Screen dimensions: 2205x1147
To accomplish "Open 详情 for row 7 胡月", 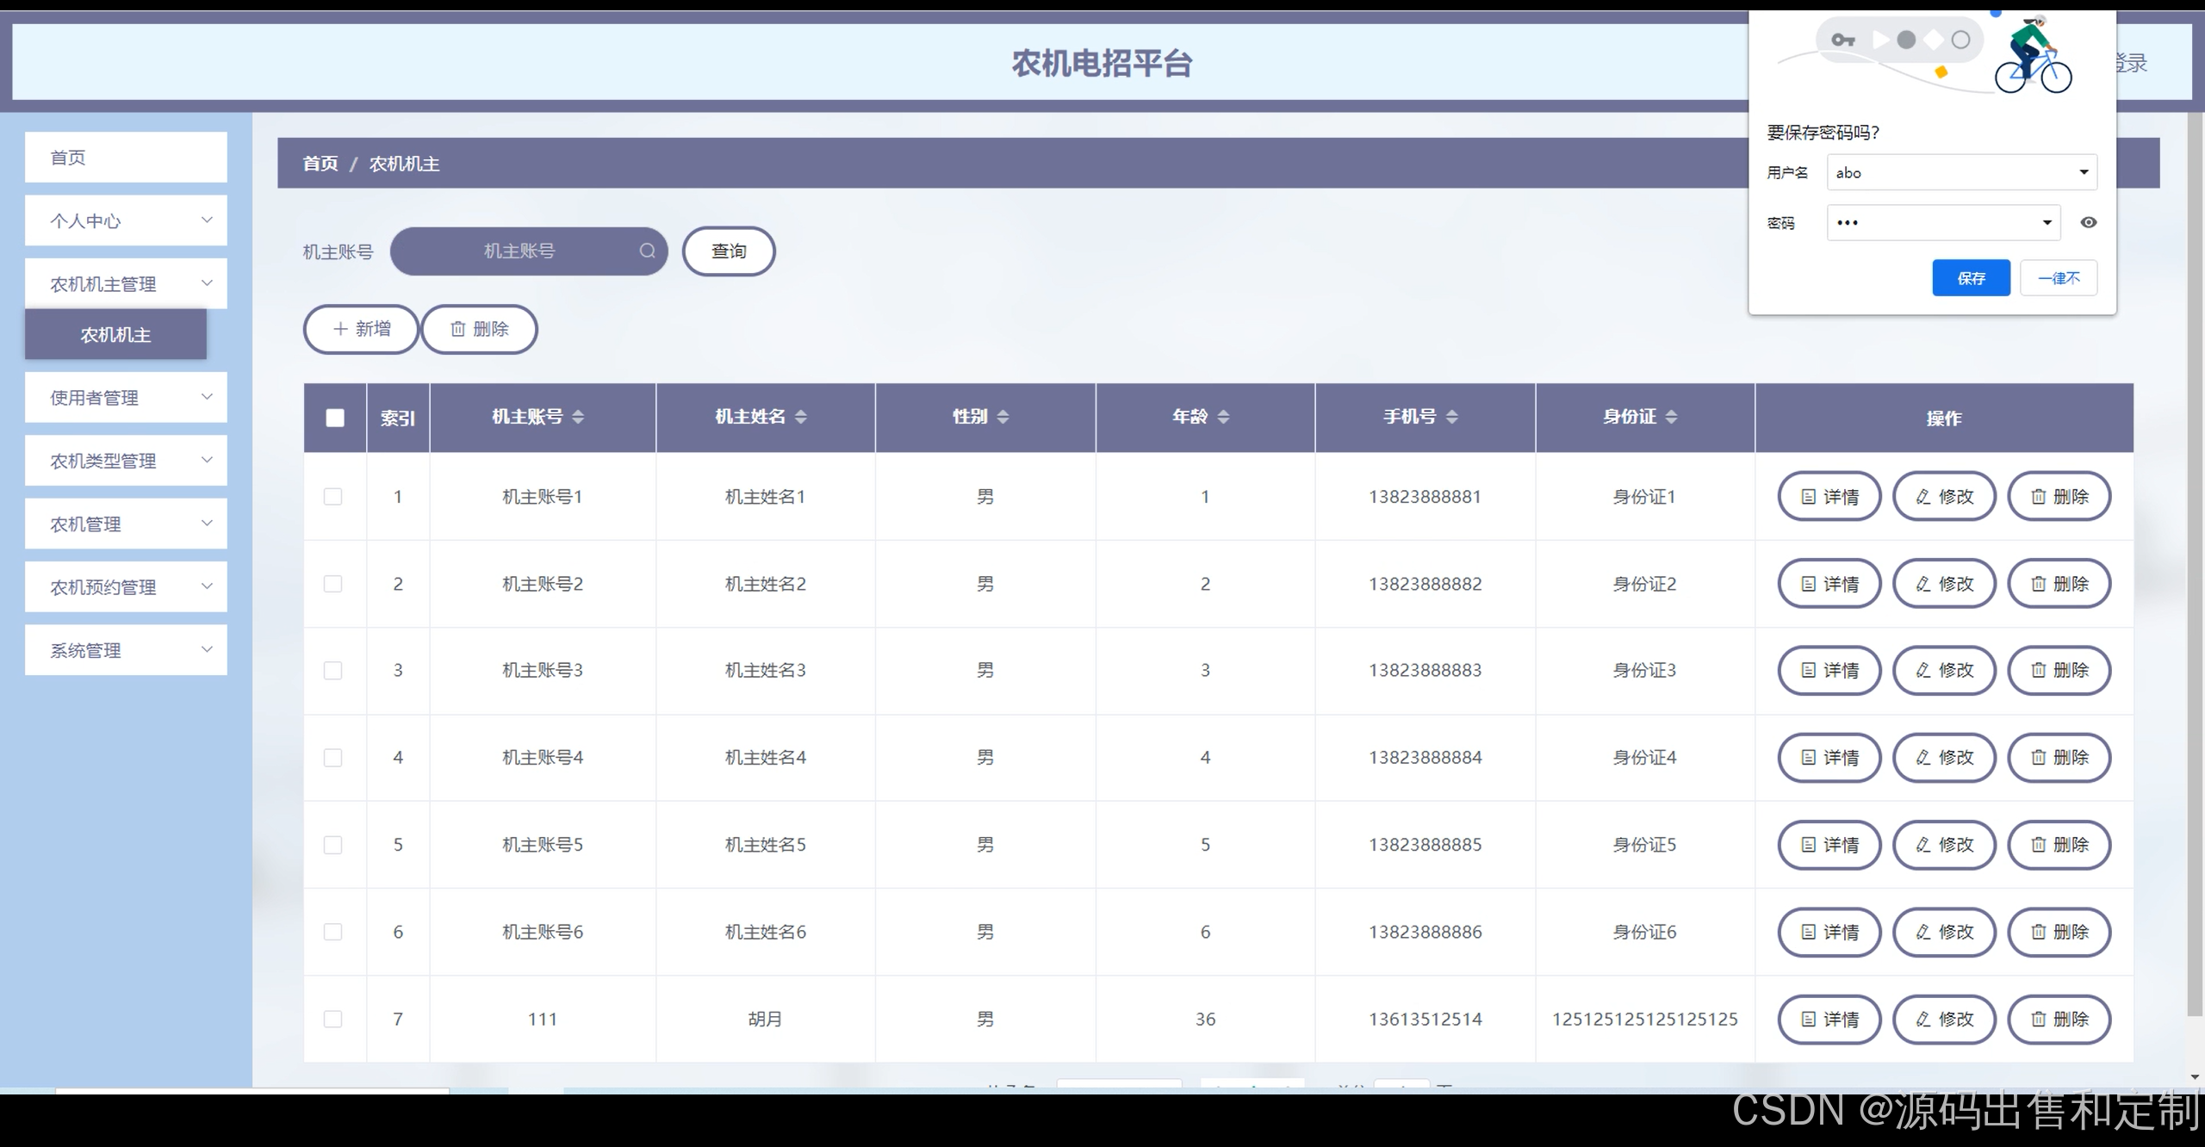I will click(1829, 1020).
